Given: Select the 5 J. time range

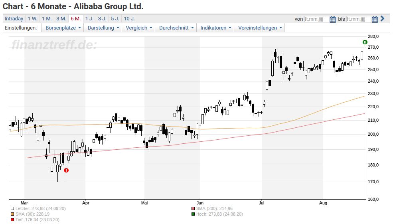Looking at the screenshot, I should coord(115,19).
